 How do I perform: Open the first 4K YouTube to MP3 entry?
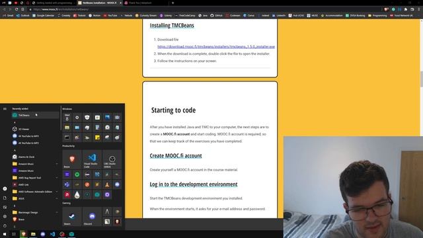35,136
